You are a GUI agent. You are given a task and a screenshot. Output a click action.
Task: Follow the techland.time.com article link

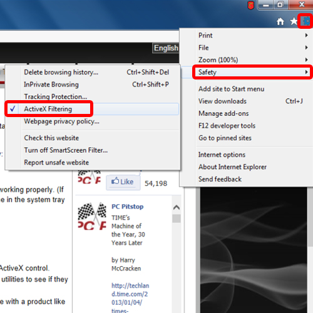[130, 299]
